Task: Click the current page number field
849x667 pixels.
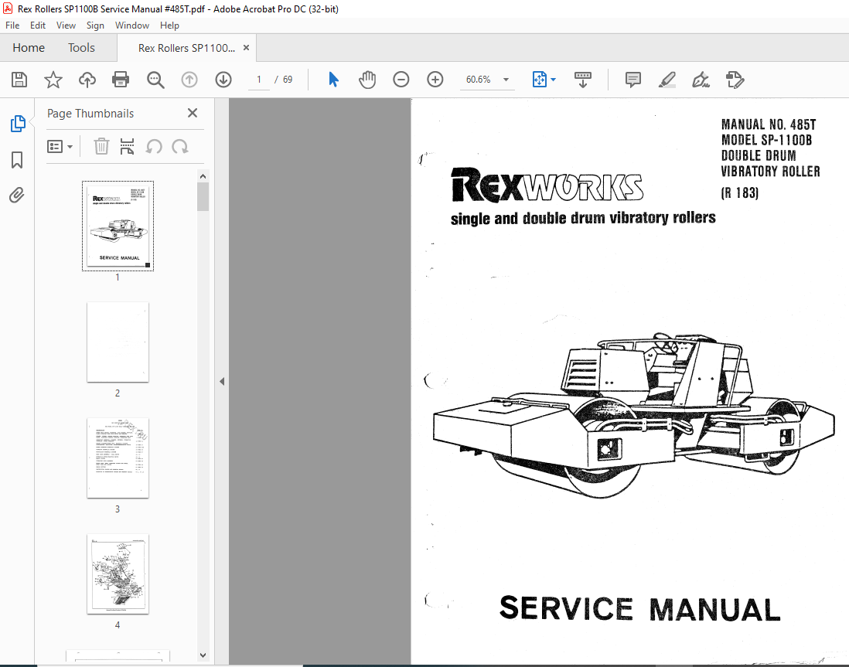Action: tap(259, 80)
